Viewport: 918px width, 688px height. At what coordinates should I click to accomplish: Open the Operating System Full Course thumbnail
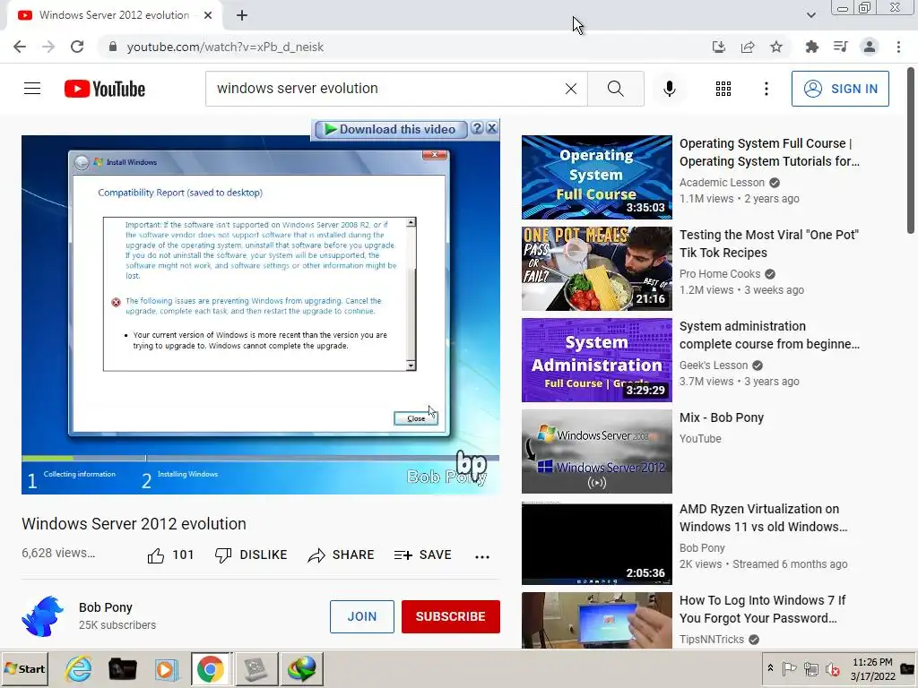click(596, 177)
